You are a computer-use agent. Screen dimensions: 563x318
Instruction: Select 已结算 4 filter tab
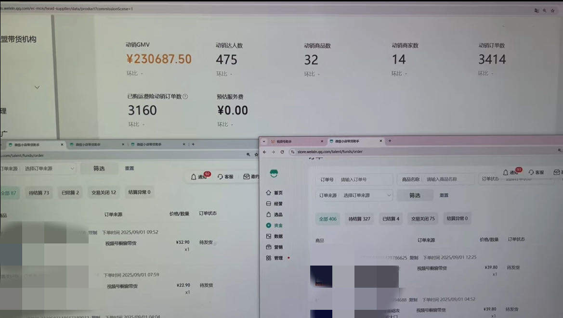pyautogui.click(x=391, y=219)
